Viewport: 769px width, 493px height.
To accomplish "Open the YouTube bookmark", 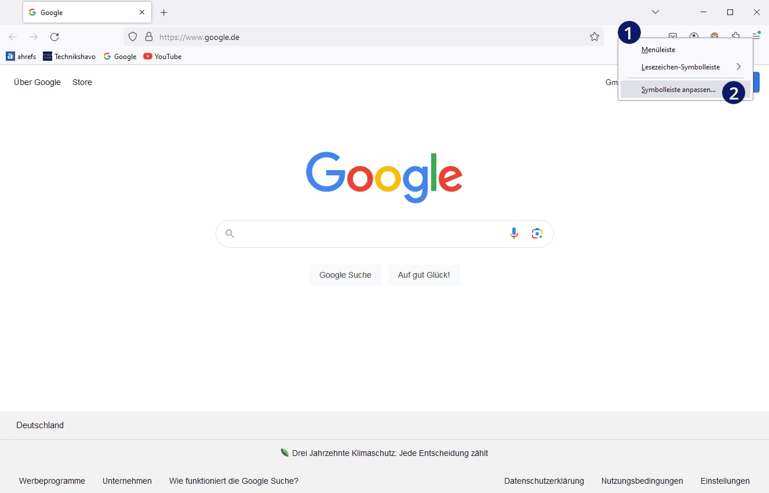I will (x=162, y=56).
